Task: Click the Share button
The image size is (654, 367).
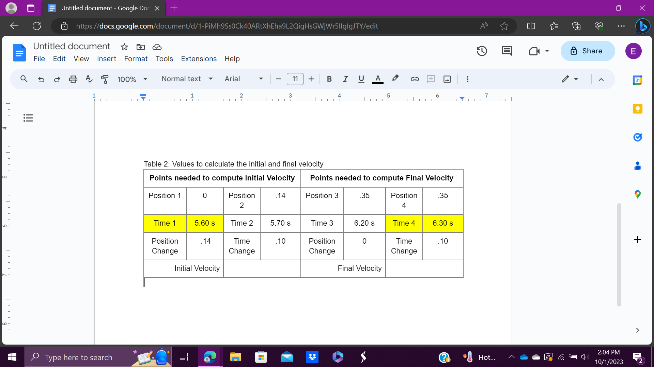Action: 588,51
